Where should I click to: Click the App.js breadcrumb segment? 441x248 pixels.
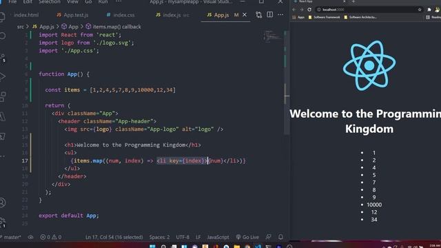click(43, 27)
